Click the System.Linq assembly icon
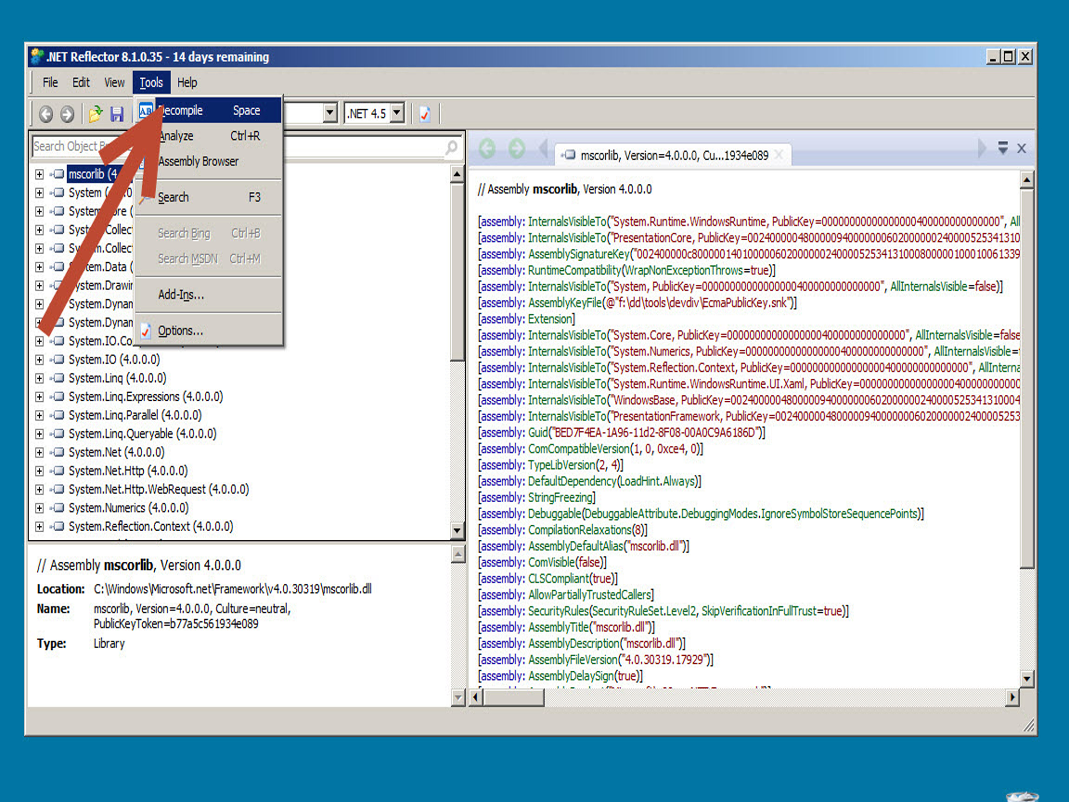Image resolution: width=1069 pixels, height=802 pixels. 57,378
